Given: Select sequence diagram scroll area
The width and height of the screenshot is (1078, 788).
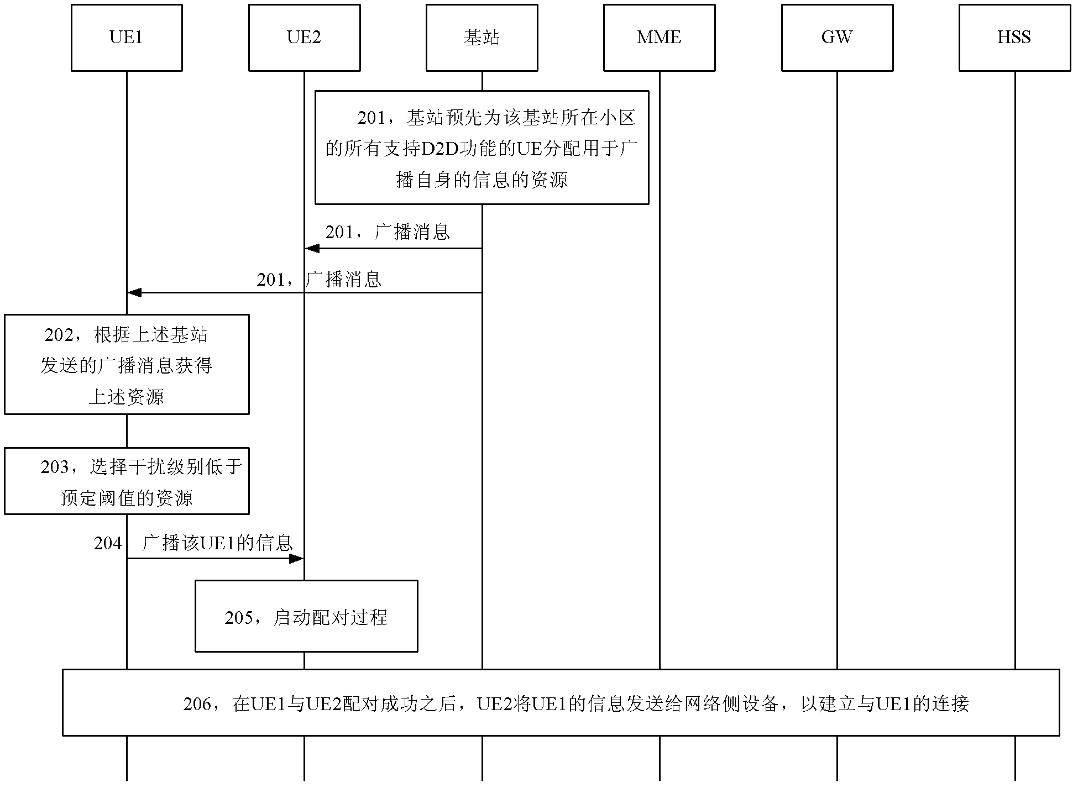Looking at the screenshot, I should point(539,394).
